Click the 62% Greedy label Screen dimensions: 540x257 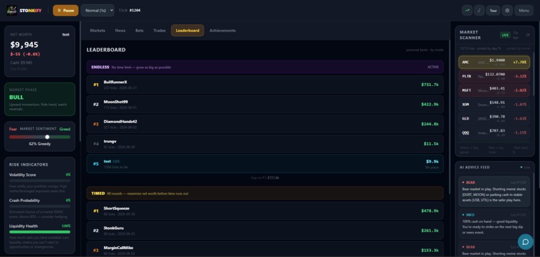coord(40,144)
